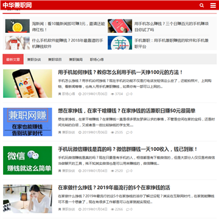Click the clock icon beside 2019年01月06日 under 想在家挣钱

80,133
